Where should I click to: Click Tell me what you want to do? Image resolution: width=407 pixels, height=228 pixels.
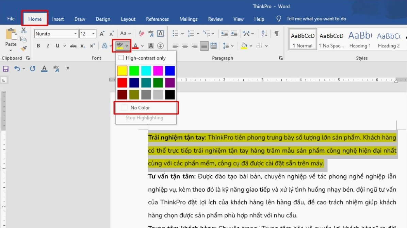point(316,19)
